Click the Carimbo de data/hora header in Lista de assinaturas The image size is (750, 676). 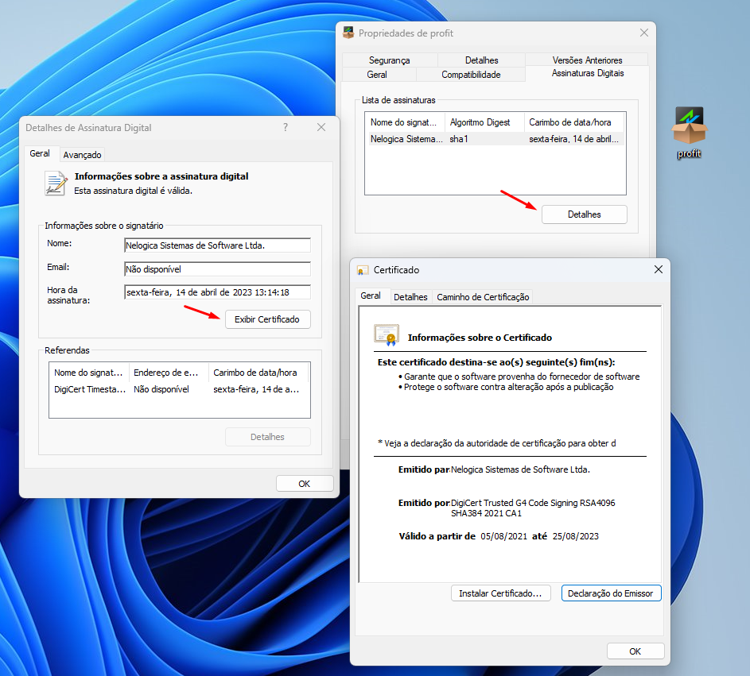pyautogui.click(x=574, y=122)
